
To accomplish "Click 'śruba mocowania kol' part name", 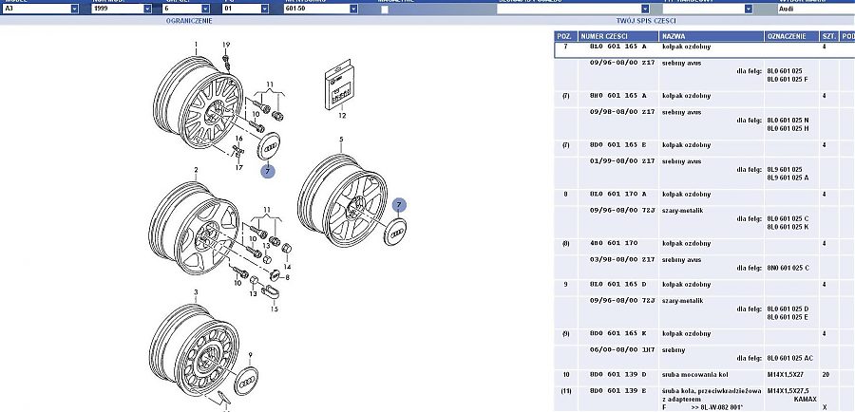I will point(695,375).
